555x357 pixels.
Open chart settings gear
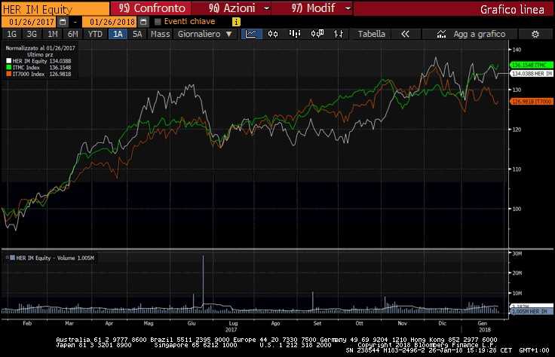[x=535, y=35]
